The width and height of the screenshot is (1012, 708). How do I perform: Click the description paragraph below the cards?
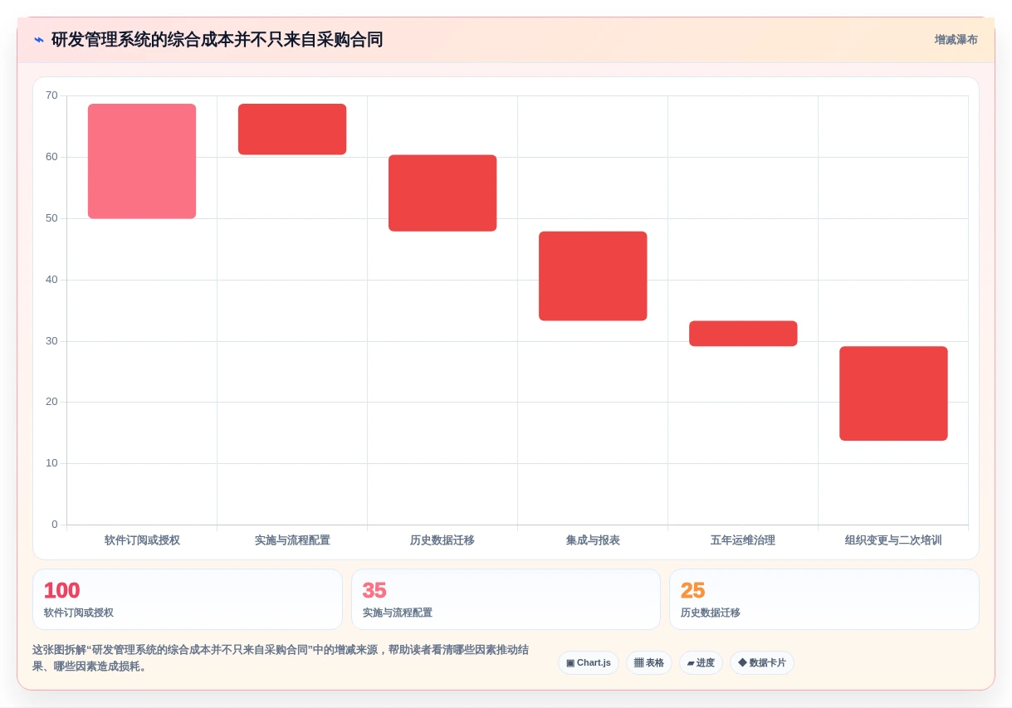click(281, 658)
